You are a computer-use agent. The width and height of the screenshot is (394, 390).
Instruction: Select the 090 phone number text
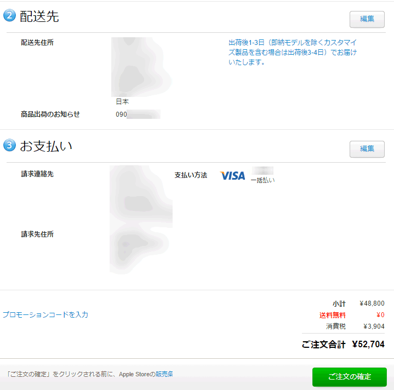(122, 114)
